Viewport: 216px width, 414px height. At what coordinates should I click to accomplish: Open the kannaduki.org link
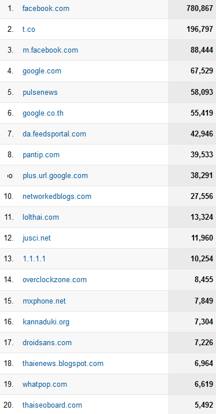tap(46, 322)
